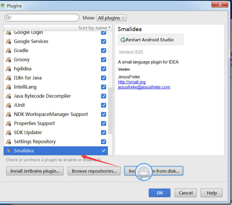232x205 pixels.
Task: Click Install JetBrains plugin button
Action: 35,171
